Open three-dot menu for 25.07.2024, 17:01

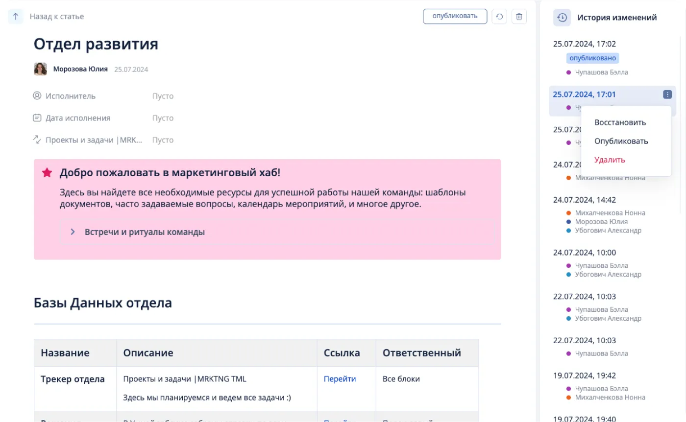pyautogui.click(x=667, y=94)
